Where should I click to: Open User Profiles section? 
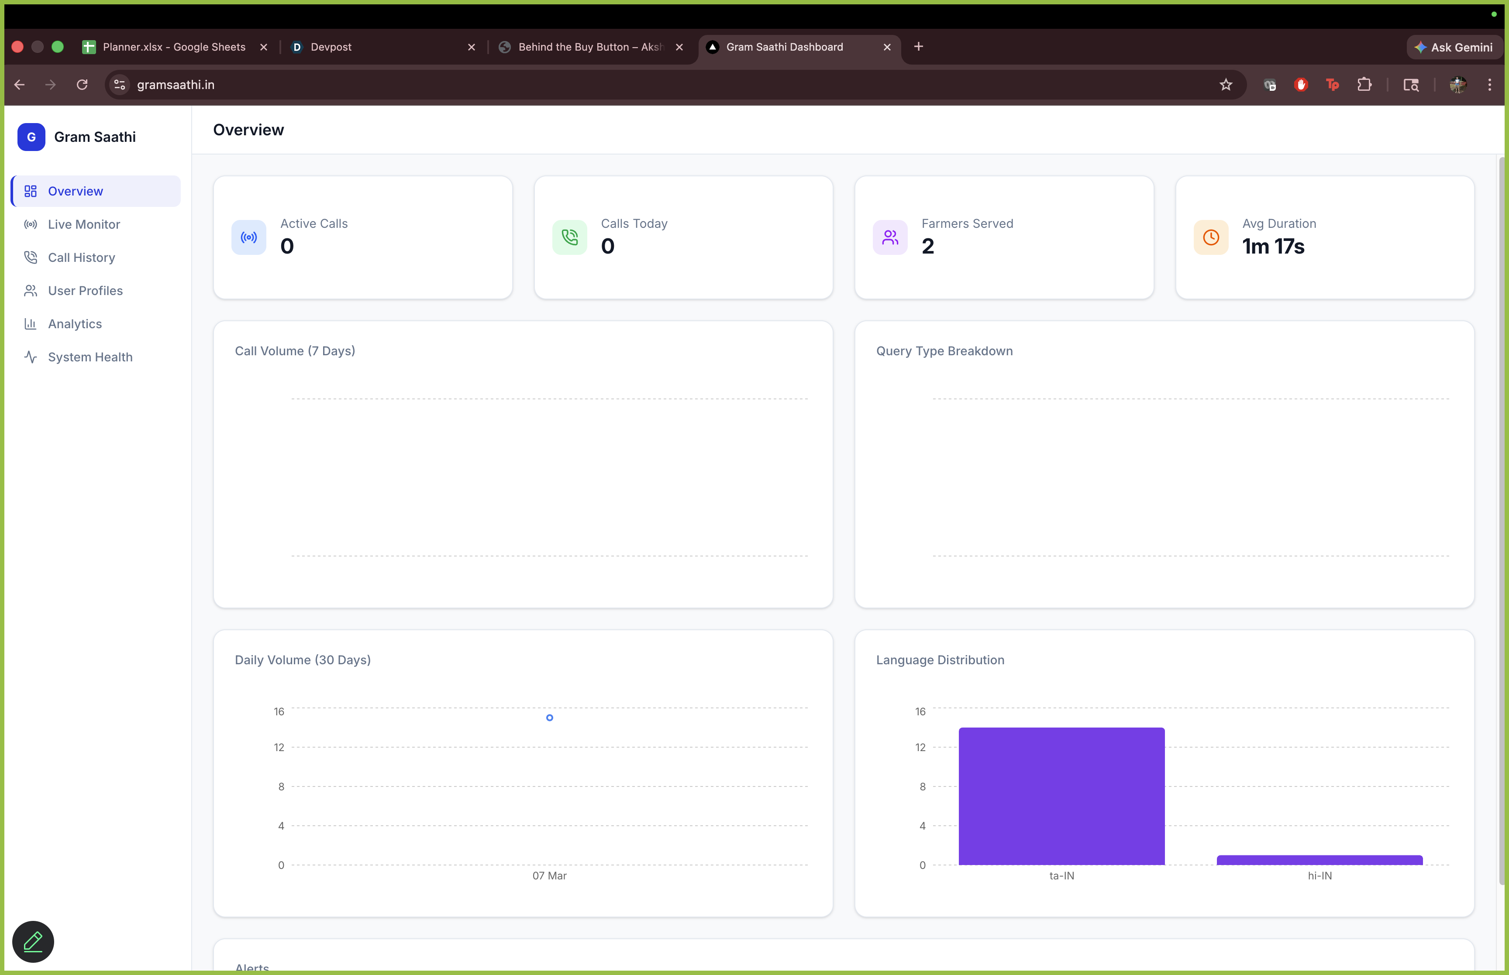click(x=85, y=291)
